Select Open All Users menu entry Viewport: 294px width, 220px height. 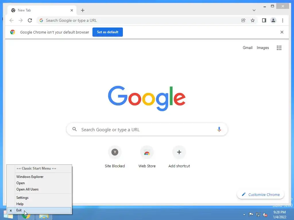click(x=39, y=189)
